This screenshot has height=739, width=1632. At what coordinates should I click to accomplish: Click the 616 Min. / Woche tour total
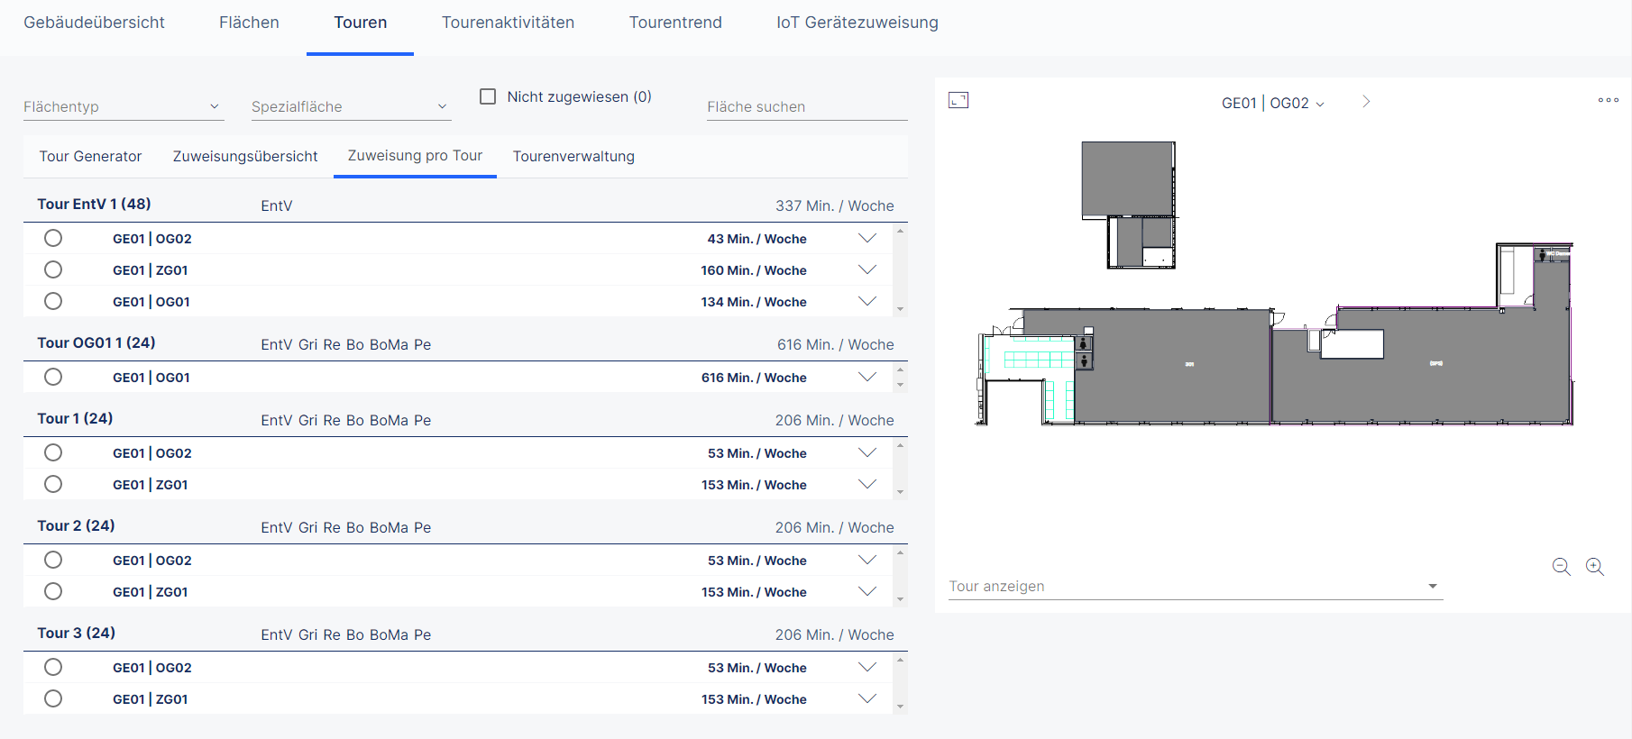836,345
